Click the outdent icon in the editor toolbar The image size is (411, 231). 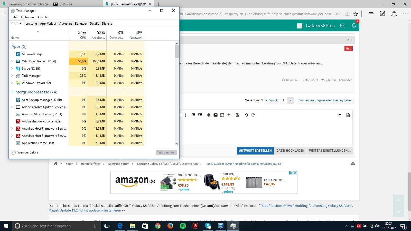[193, 115]
